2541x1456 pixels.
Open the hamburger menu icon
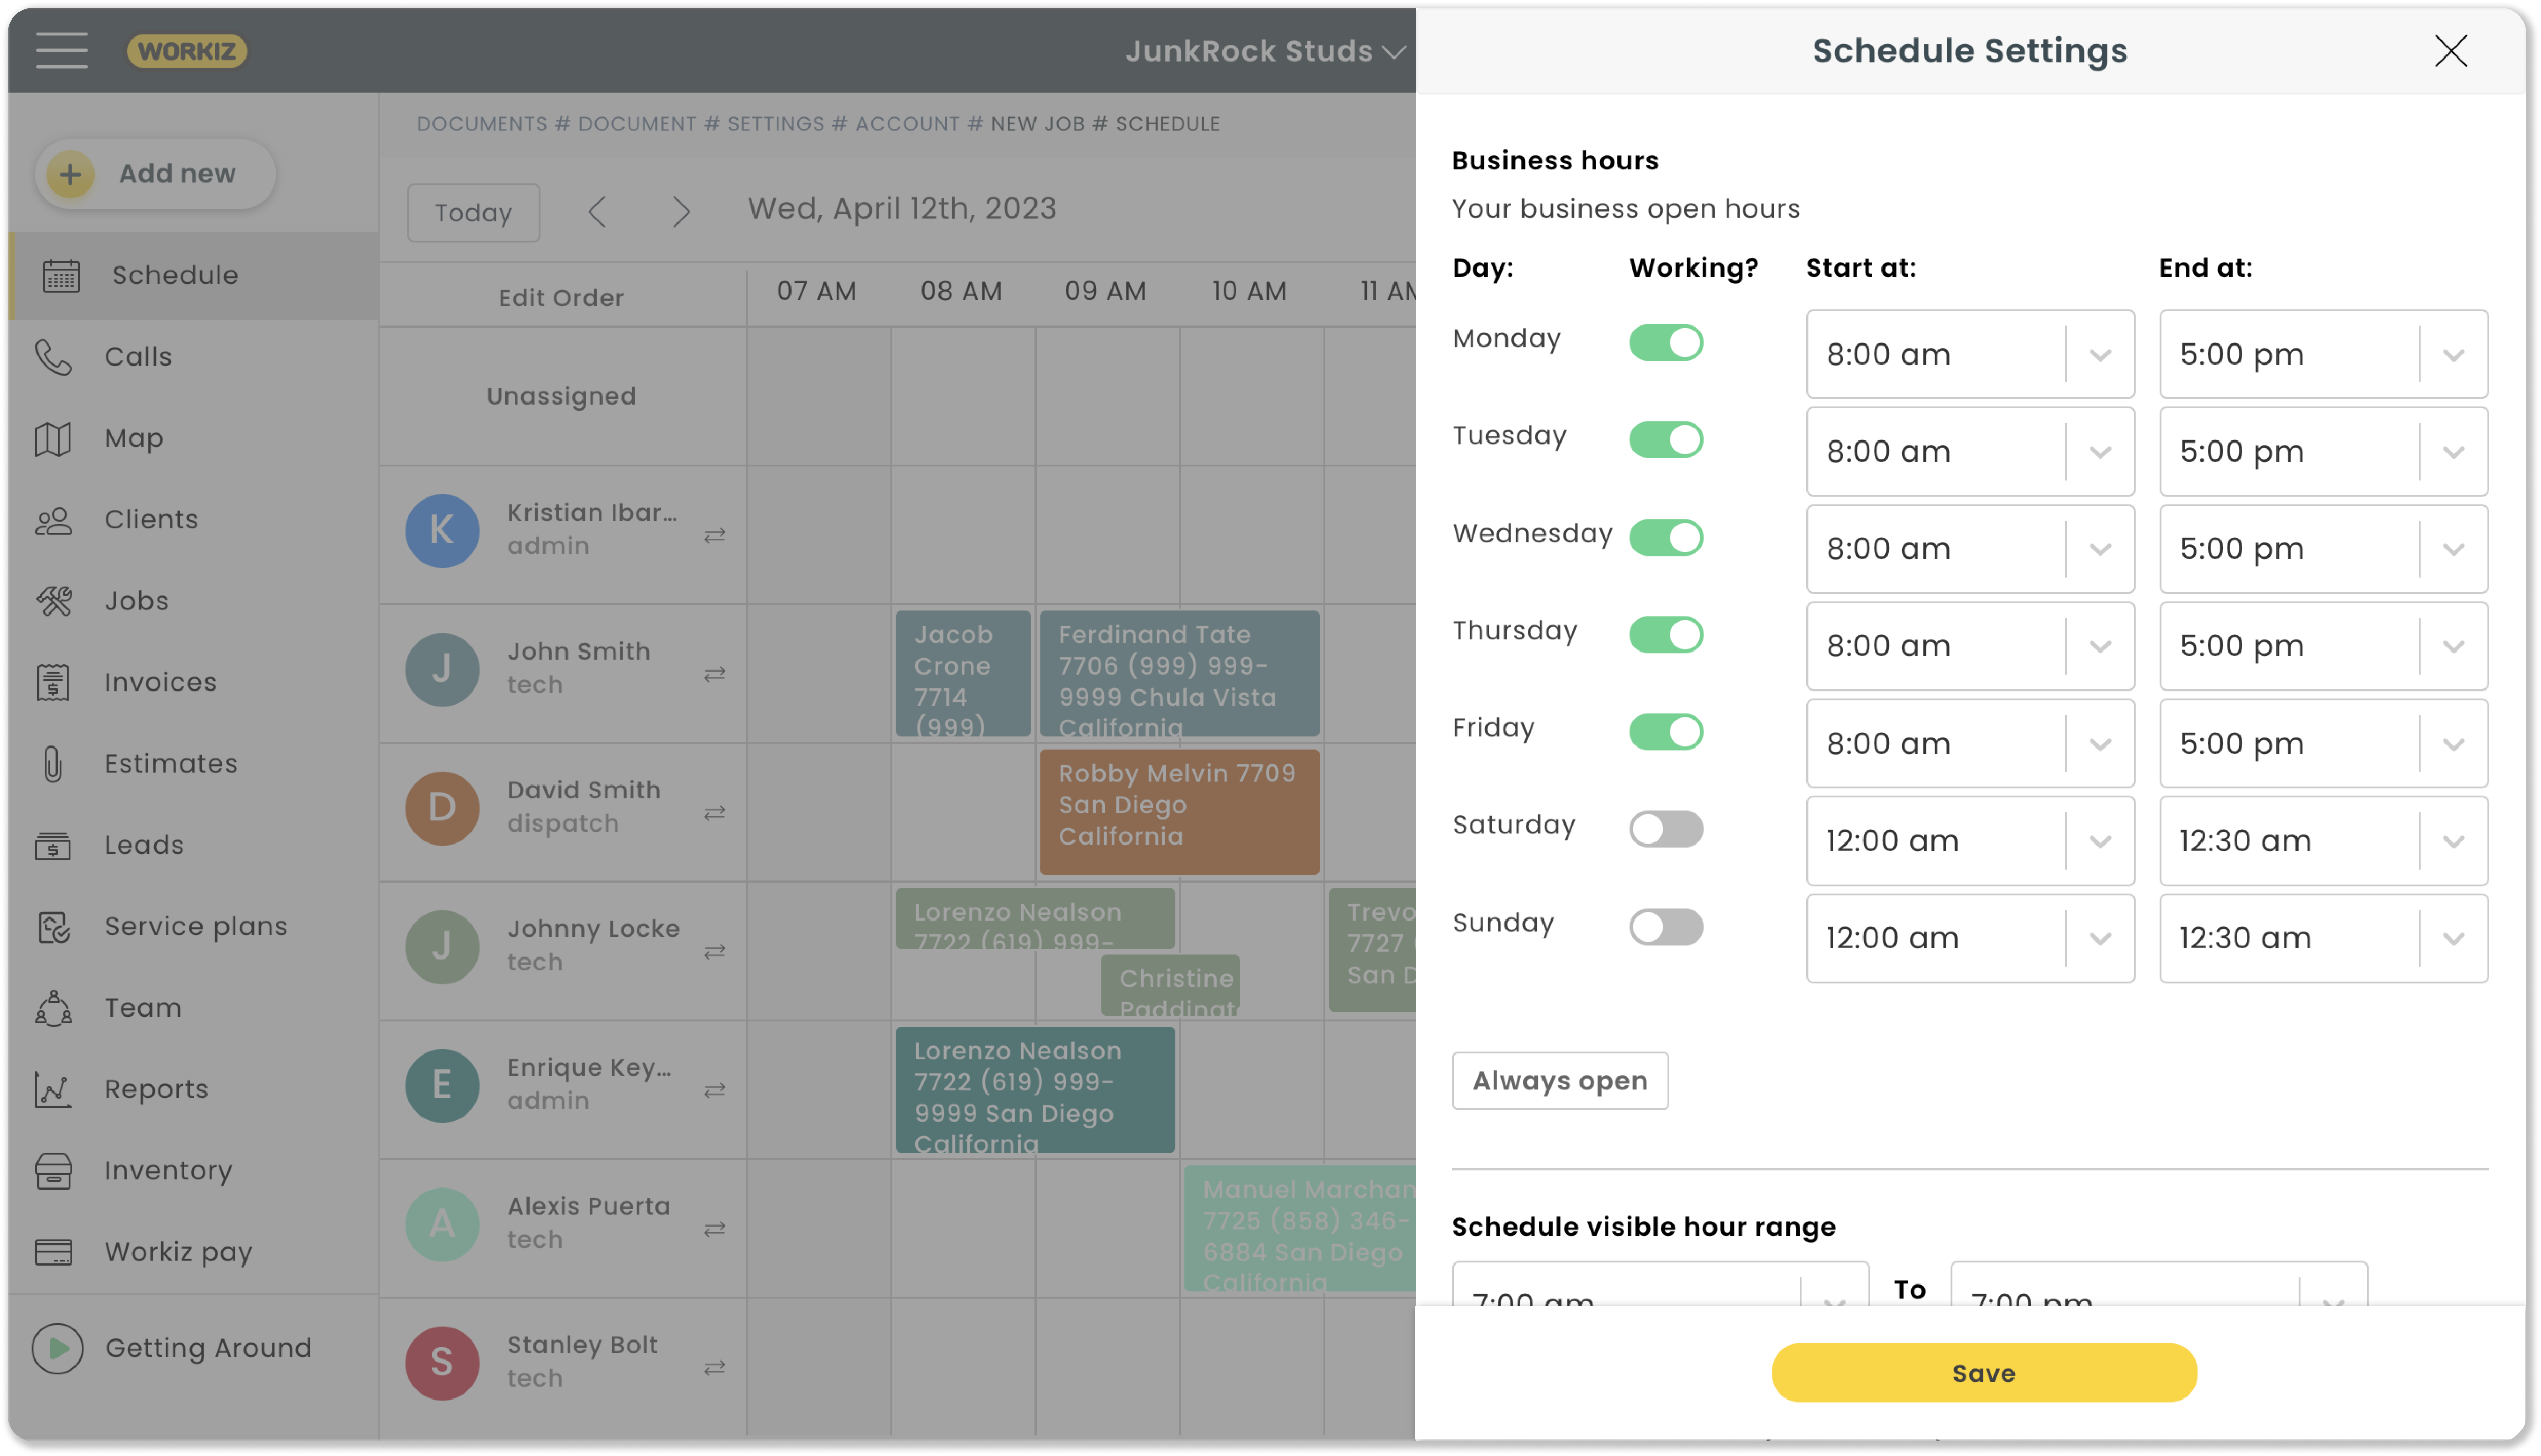(x=62, y=50)
